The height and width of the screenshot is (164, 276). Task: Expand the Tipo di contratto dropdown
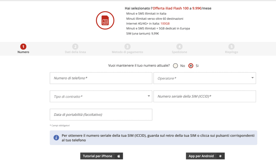[x=101, y=97]
